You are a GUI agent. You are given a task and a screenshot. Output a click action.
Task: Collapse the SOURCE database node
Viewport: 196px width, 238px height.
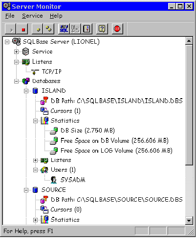tap(26, 190)
